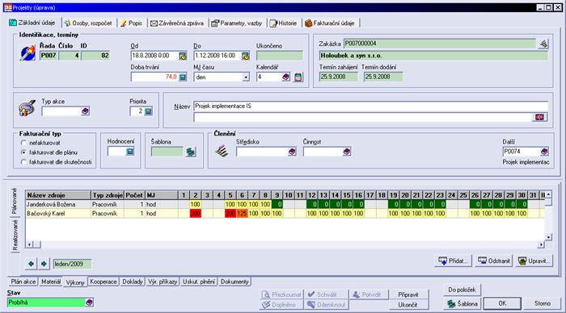Click orange 125 cell under day 6
This screenshot has height=313, width=566.
[x=242, y=214]
